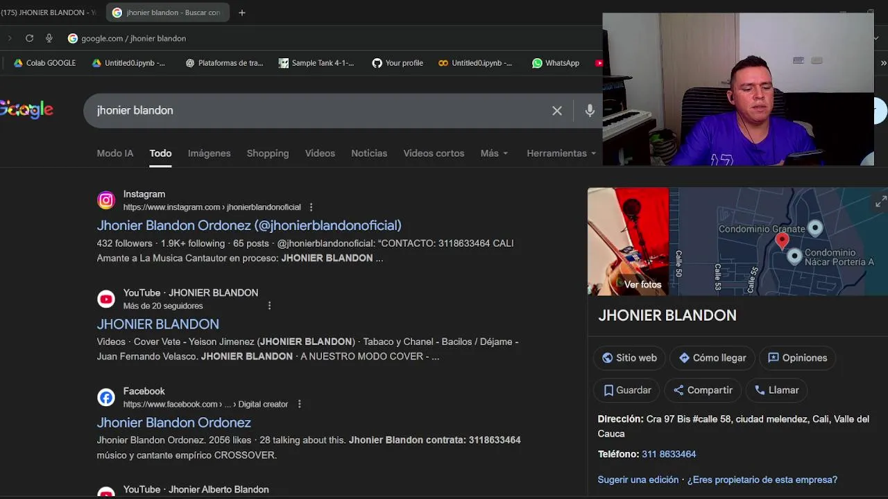
Task: Reload the page with the refresh icon
Action: click(29, 38)
